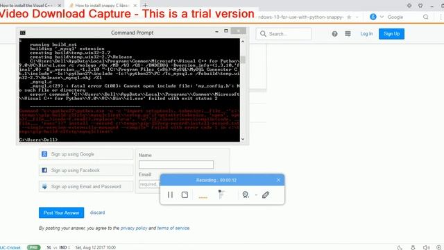Image resolution: width=444 pixels, height=250 pixels.
Task: Bookmark page with the star icon
Action: [349, 17]
